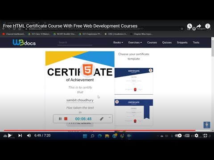Click the channel avatar watermark

(207, 125)
